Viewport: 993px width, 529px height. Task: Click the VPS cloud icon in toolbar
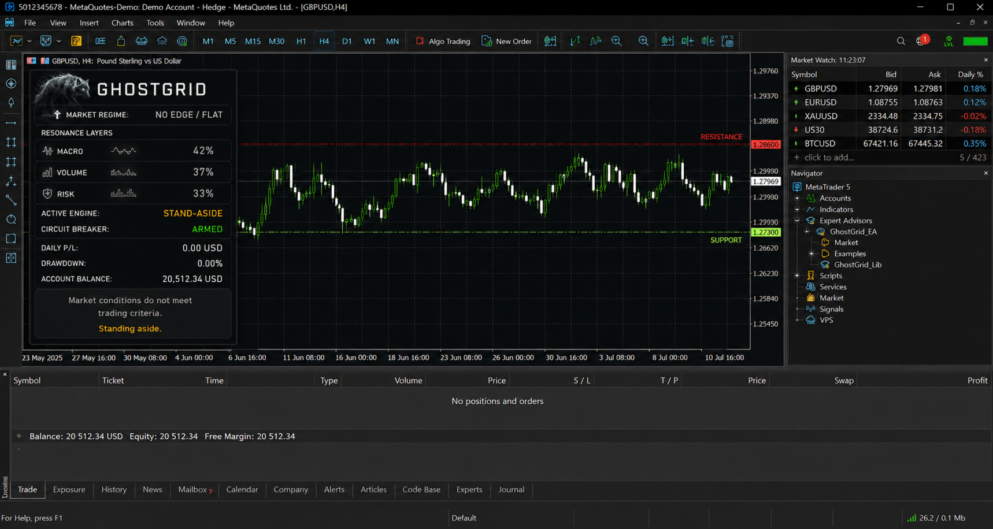pos(141,41)
